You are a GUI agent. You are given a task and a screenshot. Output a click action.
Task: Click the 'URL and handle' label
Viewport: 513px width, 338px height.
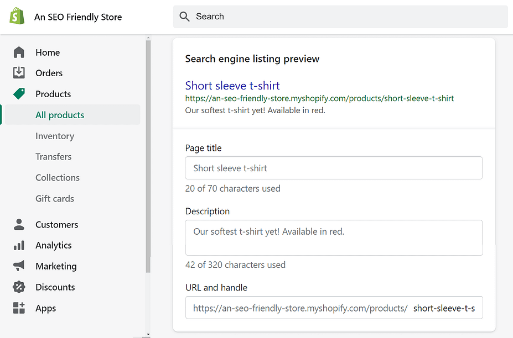click(216, 287)
